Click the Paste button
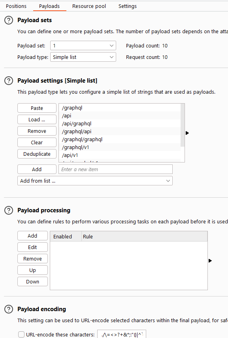This screenshot has height=338, width=228. pyautogui.click(x=37, y=108)
